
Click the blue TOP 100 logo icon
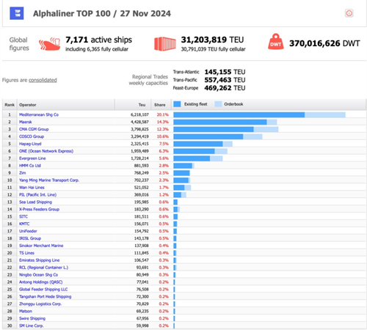point(17,13)
